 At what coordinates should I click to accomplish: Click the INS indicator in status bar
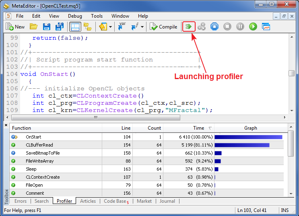pyautogui.click(x=285, y=210)
